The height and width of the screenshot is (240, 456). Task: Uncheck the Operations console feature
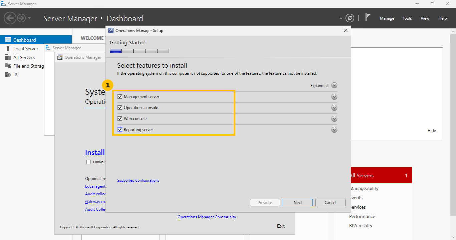click(x=120, y=108)
